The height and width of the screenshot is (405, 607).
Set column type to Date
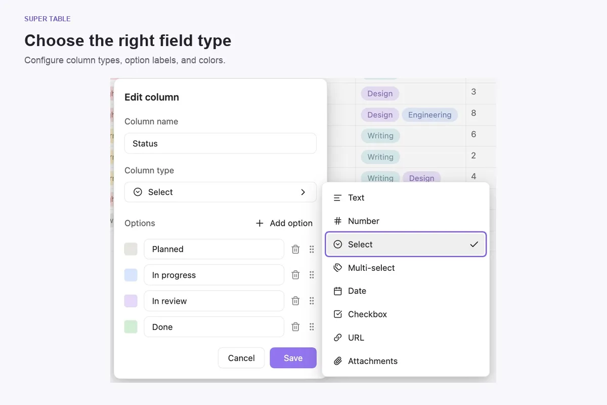406,291
